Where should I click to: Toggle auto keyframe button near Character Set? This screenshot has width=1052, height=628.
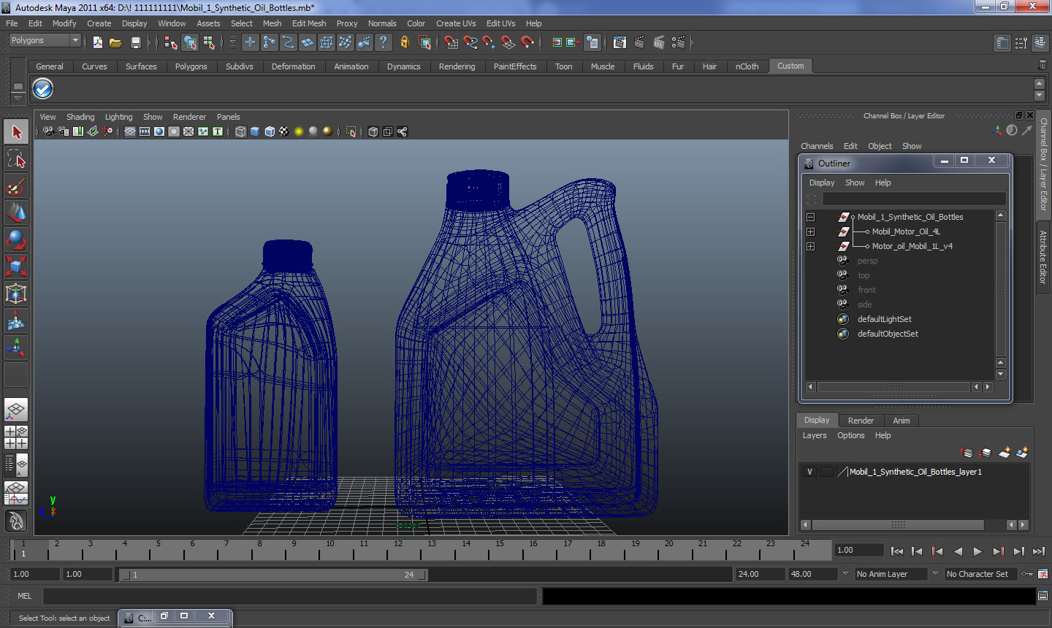tap(1027, 574)
